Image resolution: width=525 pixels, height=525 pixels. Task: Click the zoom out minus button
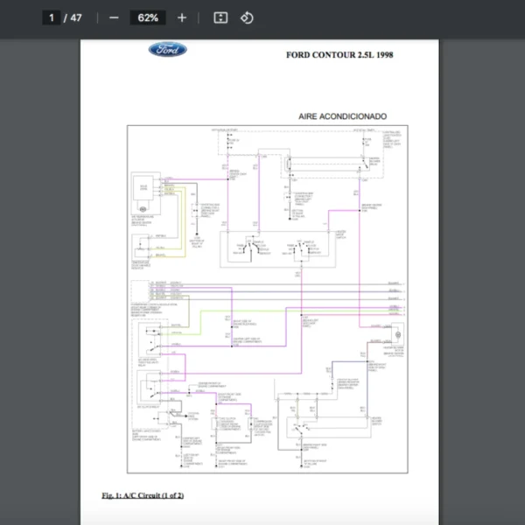(x=114, y=17)
